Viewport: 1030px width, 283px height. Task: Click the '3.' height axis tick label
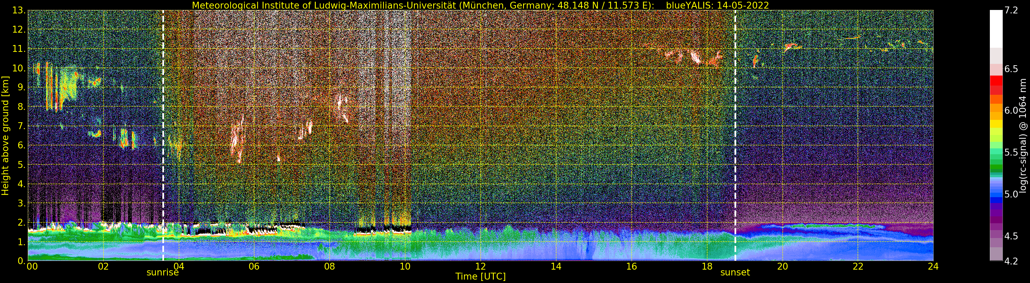coord(22,203)
